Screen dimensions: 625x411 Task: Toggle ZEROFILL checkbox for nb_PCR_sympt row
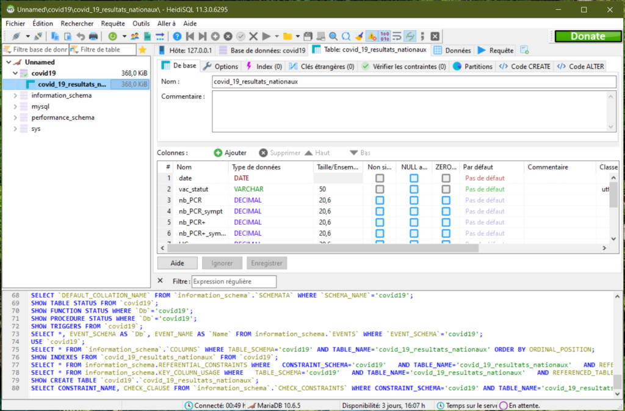(x=446, y=211)
